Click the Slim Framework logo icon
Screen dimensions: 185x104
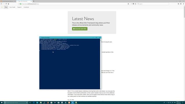point(2,7)
